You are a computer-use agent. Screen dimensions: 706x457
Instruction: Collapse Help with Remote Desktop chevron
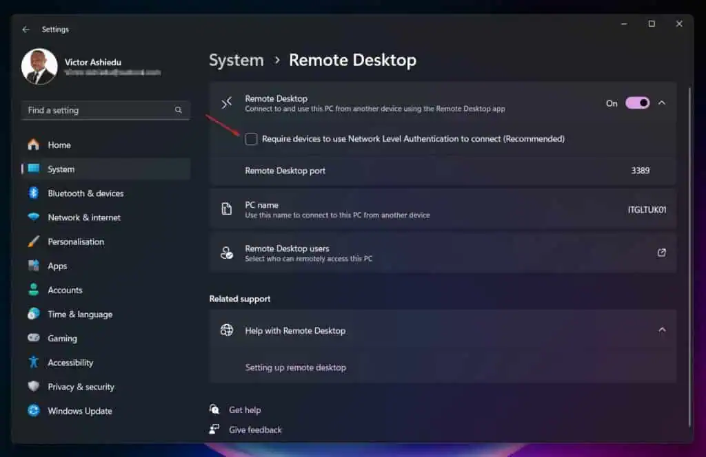662,330
